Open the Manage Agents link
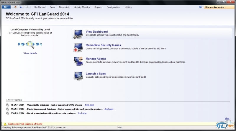The height and width of the screenshot is (131, 236). coord(96,59)
